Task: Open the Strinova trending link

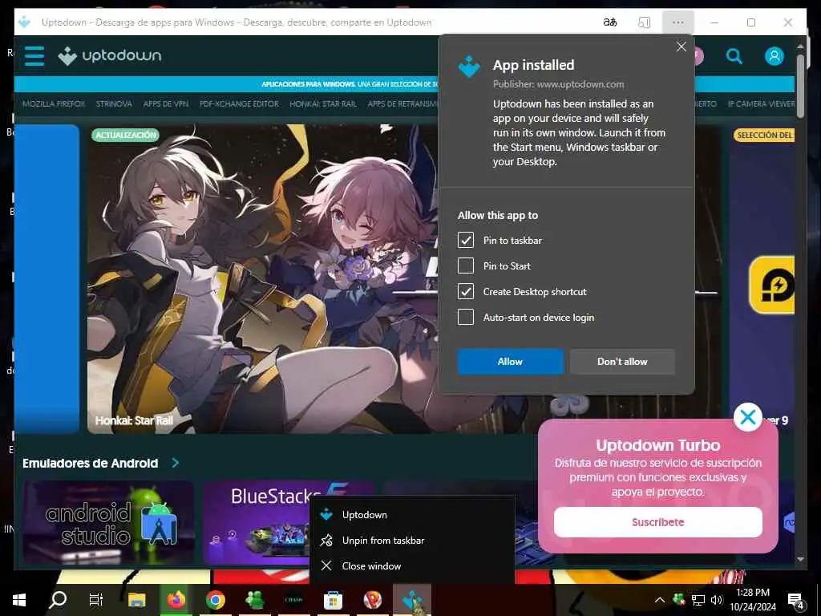Action: (x=114, y=103)
